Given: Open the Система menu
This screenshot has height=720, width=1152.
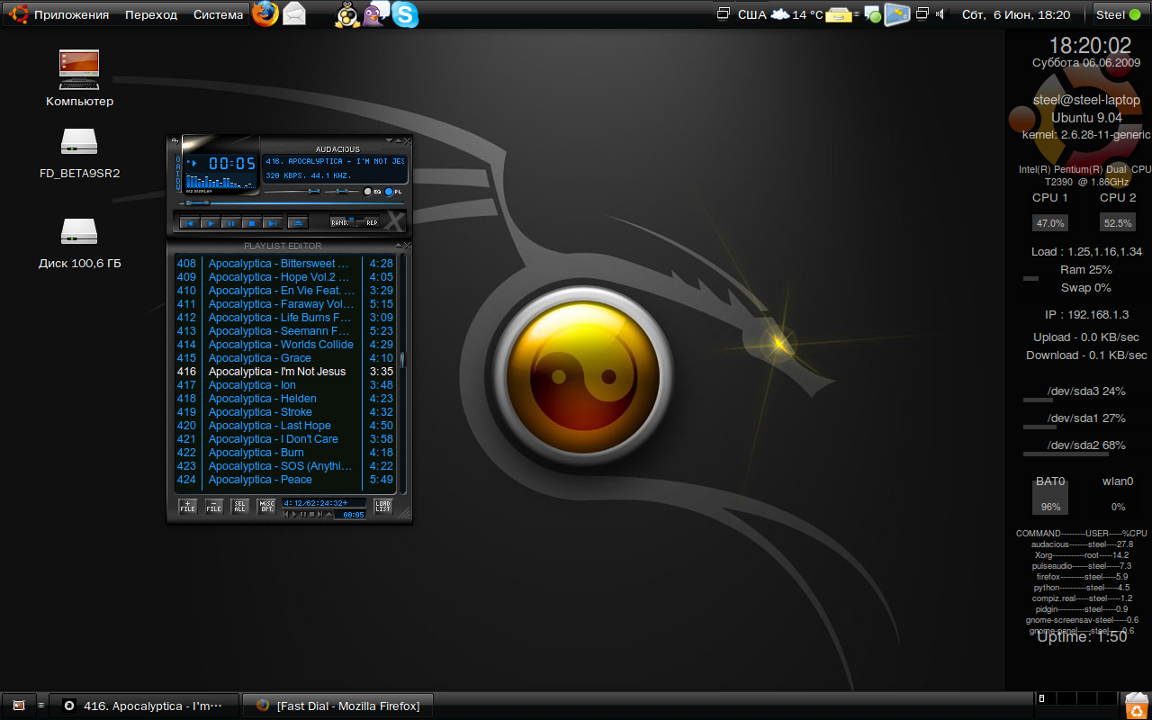Looking at the screenshot, I should tap(218, 14).
